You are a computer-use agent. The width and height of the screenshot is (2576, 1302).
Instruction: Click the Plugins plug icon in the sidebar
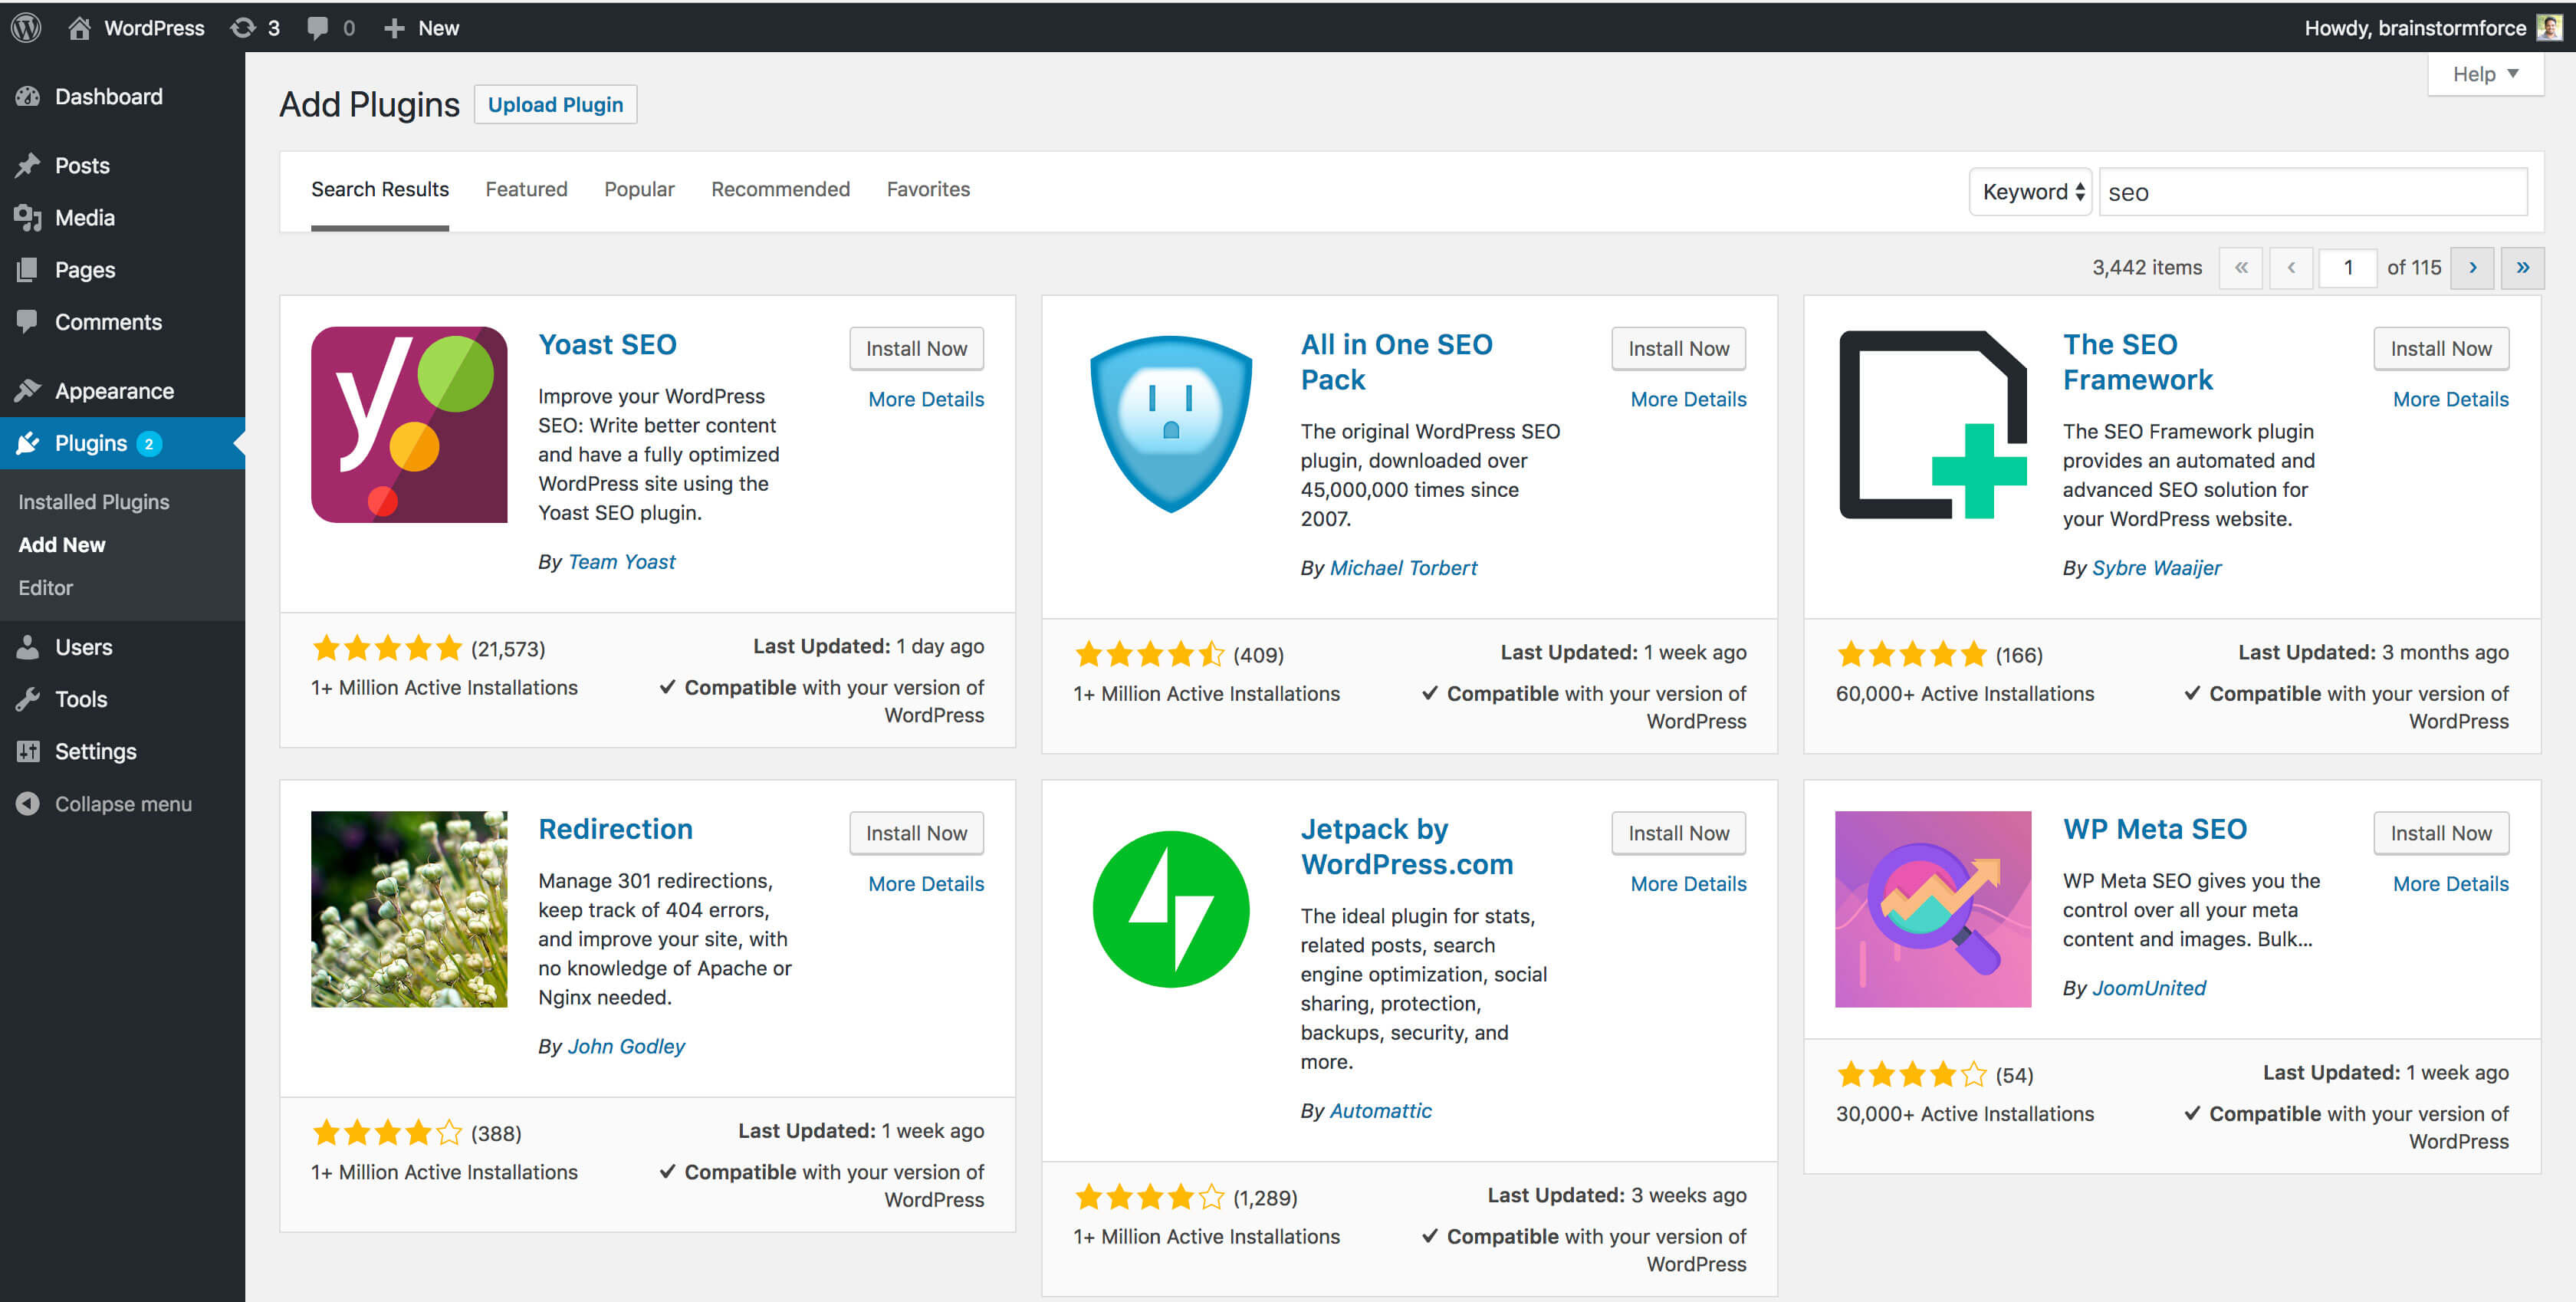[30, 443]
